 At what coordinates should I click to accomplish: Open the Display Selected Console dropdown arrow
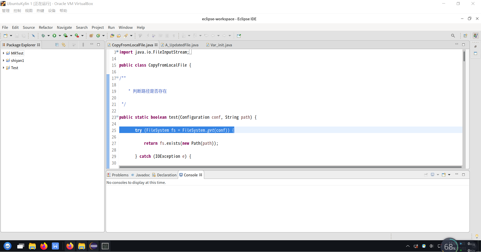click(x=438, y=175)
